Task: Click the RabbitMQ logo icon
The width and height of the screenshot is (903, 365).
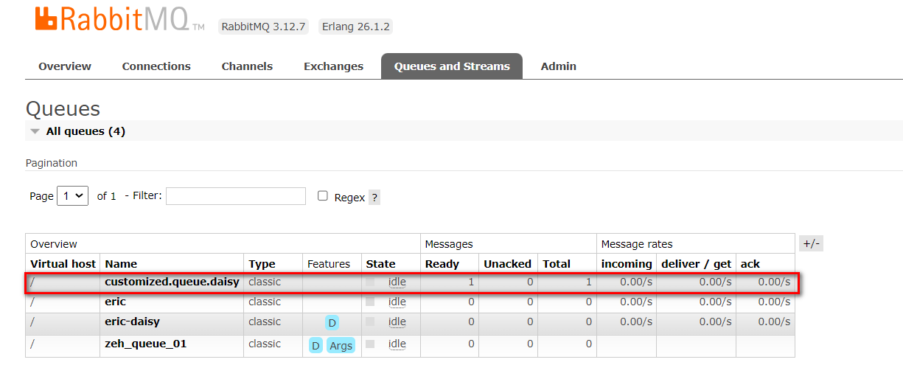Action: [46, 20]
